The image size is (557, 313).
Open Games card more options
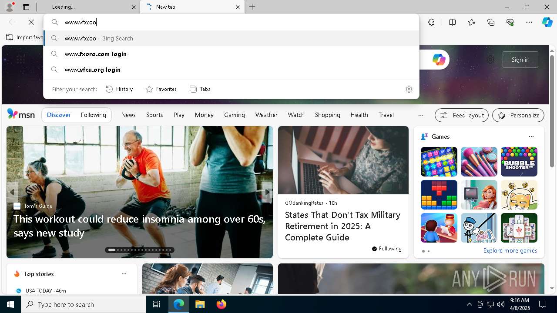pyautogui.click(x=531, y=137)
